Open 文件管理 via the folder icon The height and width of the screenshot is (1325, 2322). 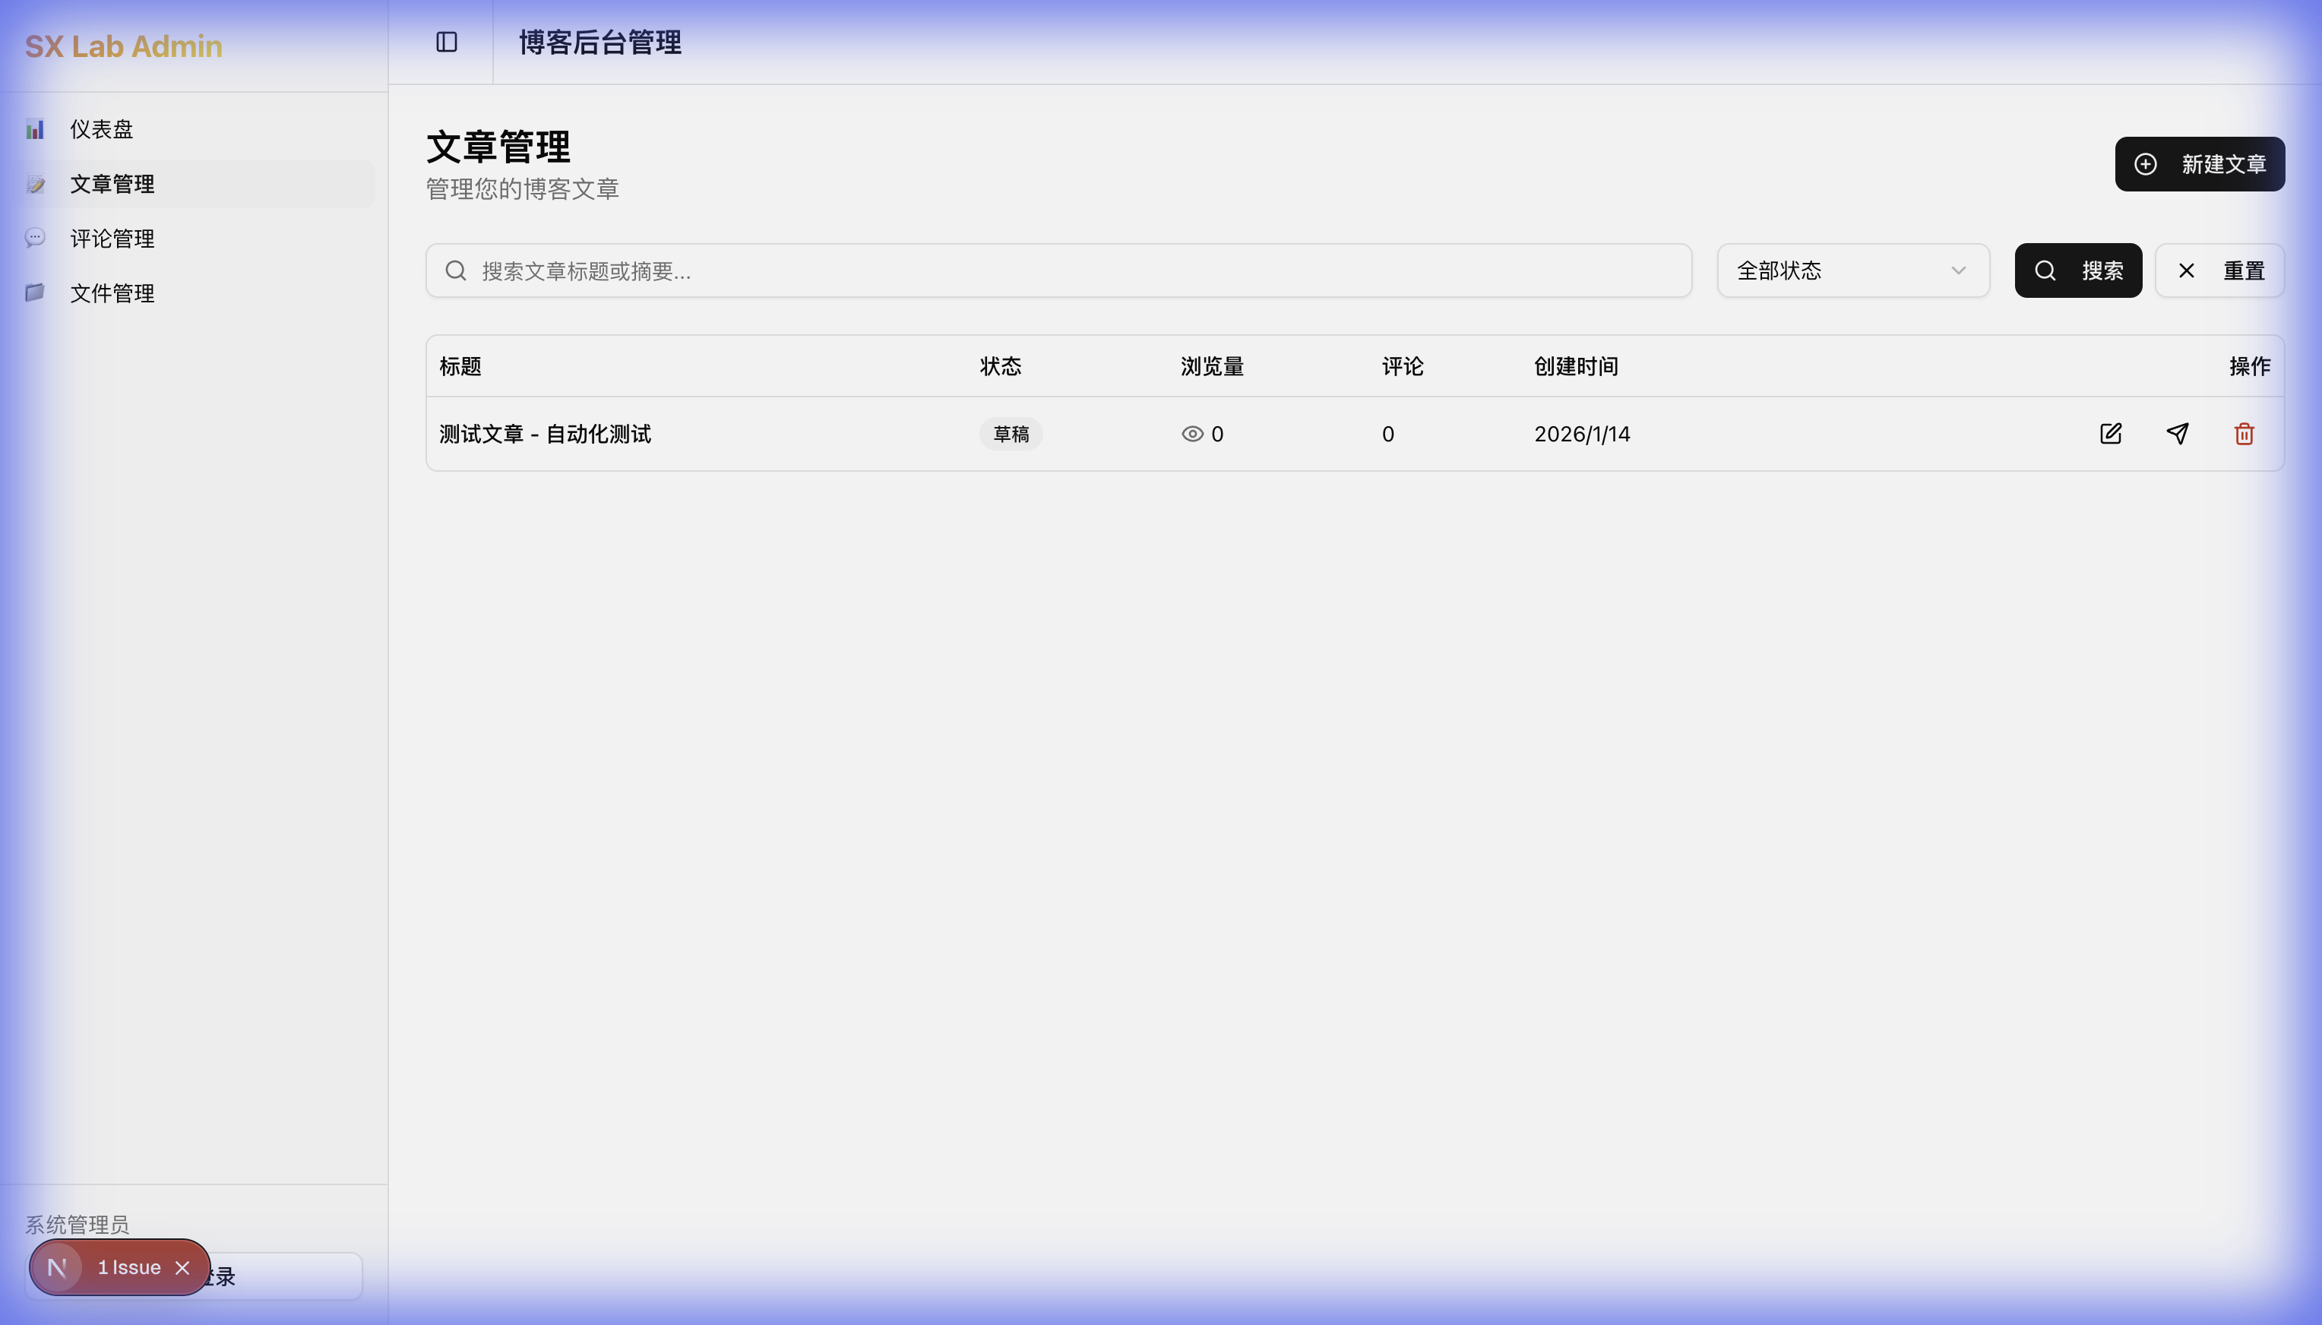(x=36, y=292)
